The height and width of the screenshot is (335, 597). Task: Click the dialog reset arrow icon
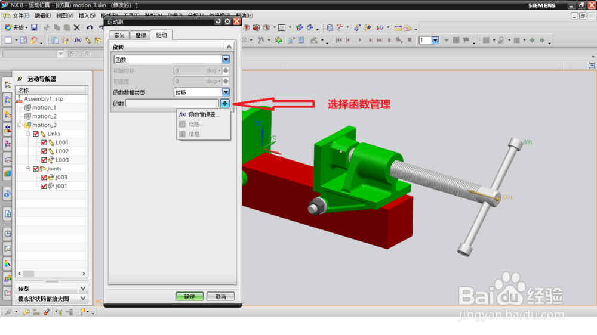(x=218, y=21)
